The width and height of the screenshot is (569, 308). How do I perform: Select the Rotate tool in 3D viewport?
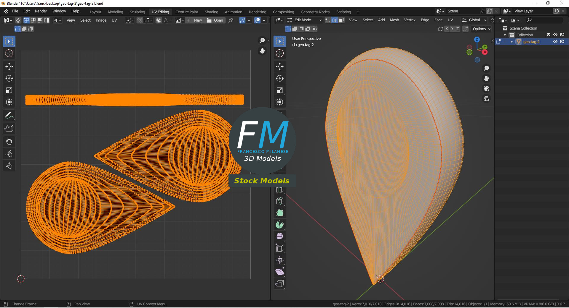click(x=280, y=78)
